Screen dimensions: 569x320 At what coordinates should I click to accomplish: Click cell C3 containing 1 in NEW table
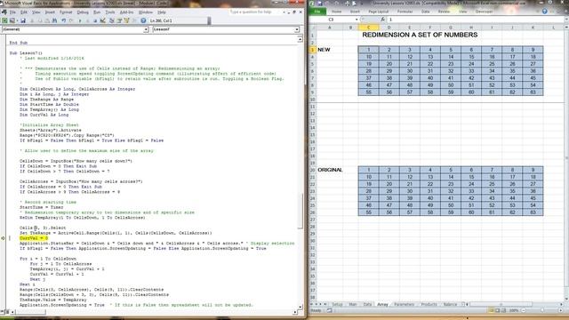(x=368, y=50)
